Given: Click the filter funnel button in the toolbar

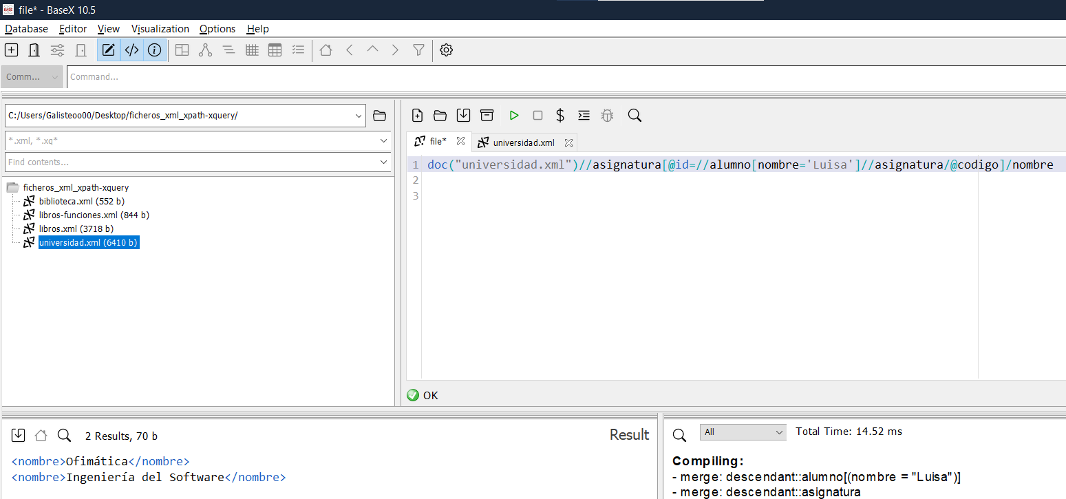Looking at the screenshot, I should tap(418, 50).
